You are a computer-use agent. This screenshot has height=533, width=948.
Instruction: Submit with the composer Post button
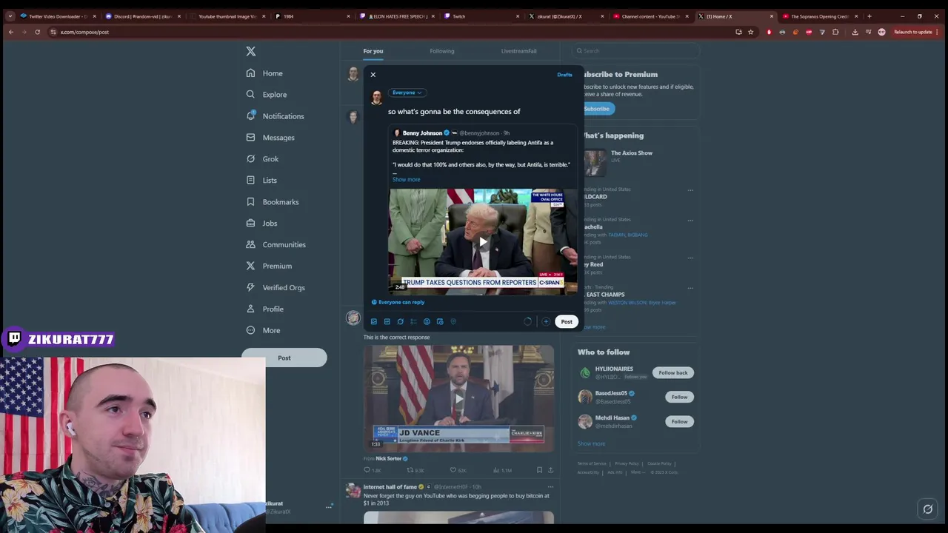[567, 322]
